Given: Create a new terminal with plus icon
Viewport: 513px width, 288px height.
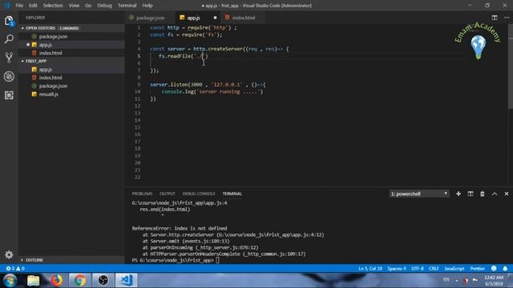Looking at the screenshot, I should point(458,194).
